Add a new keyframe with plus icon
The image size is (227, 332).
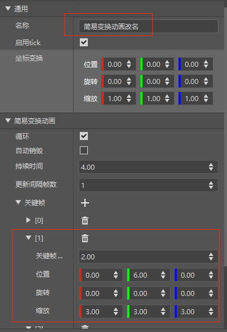pyautogui.click(x=85, y=203)
